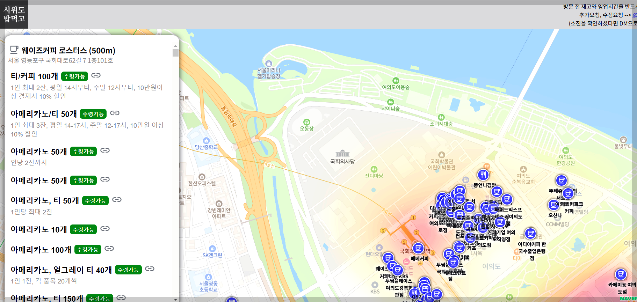
Task: Click the 국회박물관 어린이박물관 pin
Action: click(x=442, y=155)
